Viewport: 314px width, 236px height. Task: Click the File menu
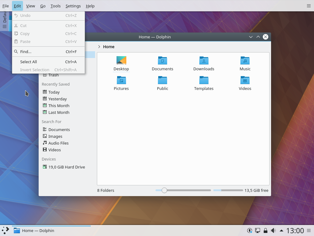coord(6,6)
